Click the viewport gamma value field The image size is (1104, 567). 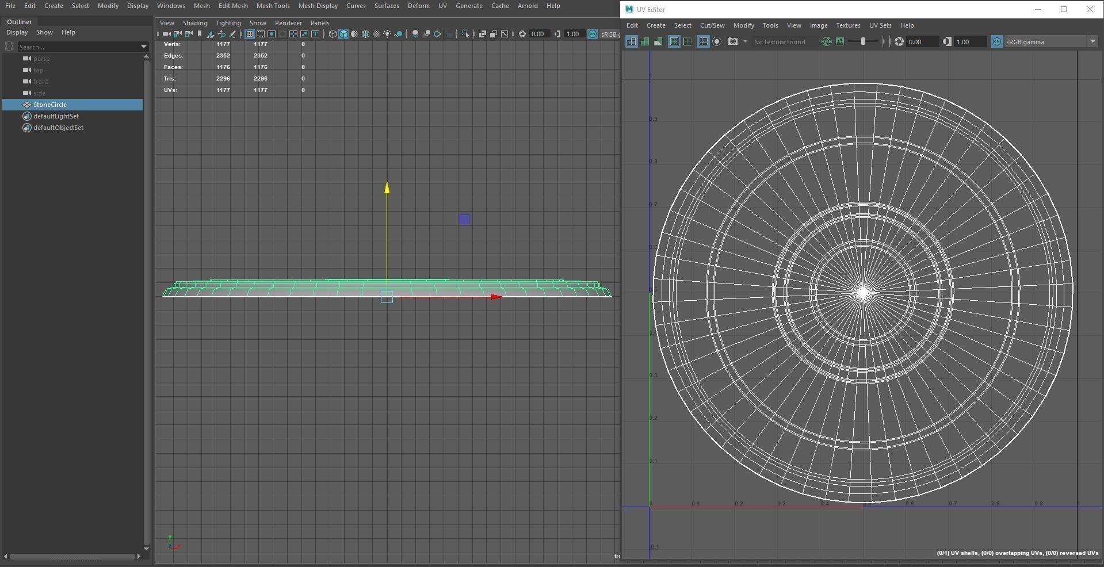coord(575,34)
